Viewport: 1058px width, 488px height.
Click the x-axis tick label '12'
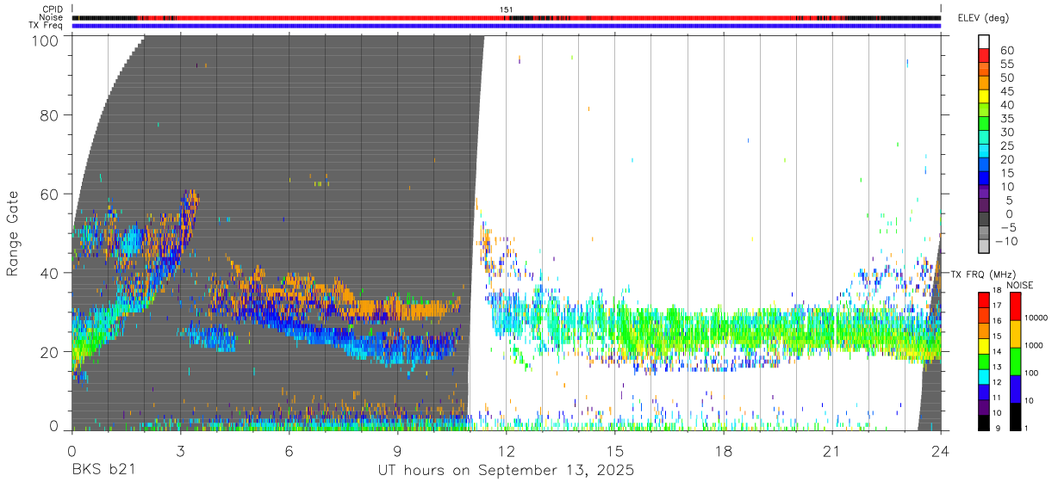tap(506, 451)
